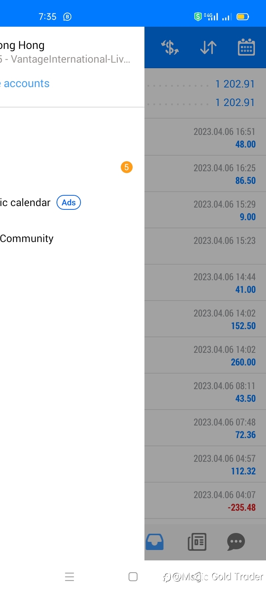Select the 16:51 trade with 48.00 profit
This screenshot has height=593, width=266.
tap(205, 138)
